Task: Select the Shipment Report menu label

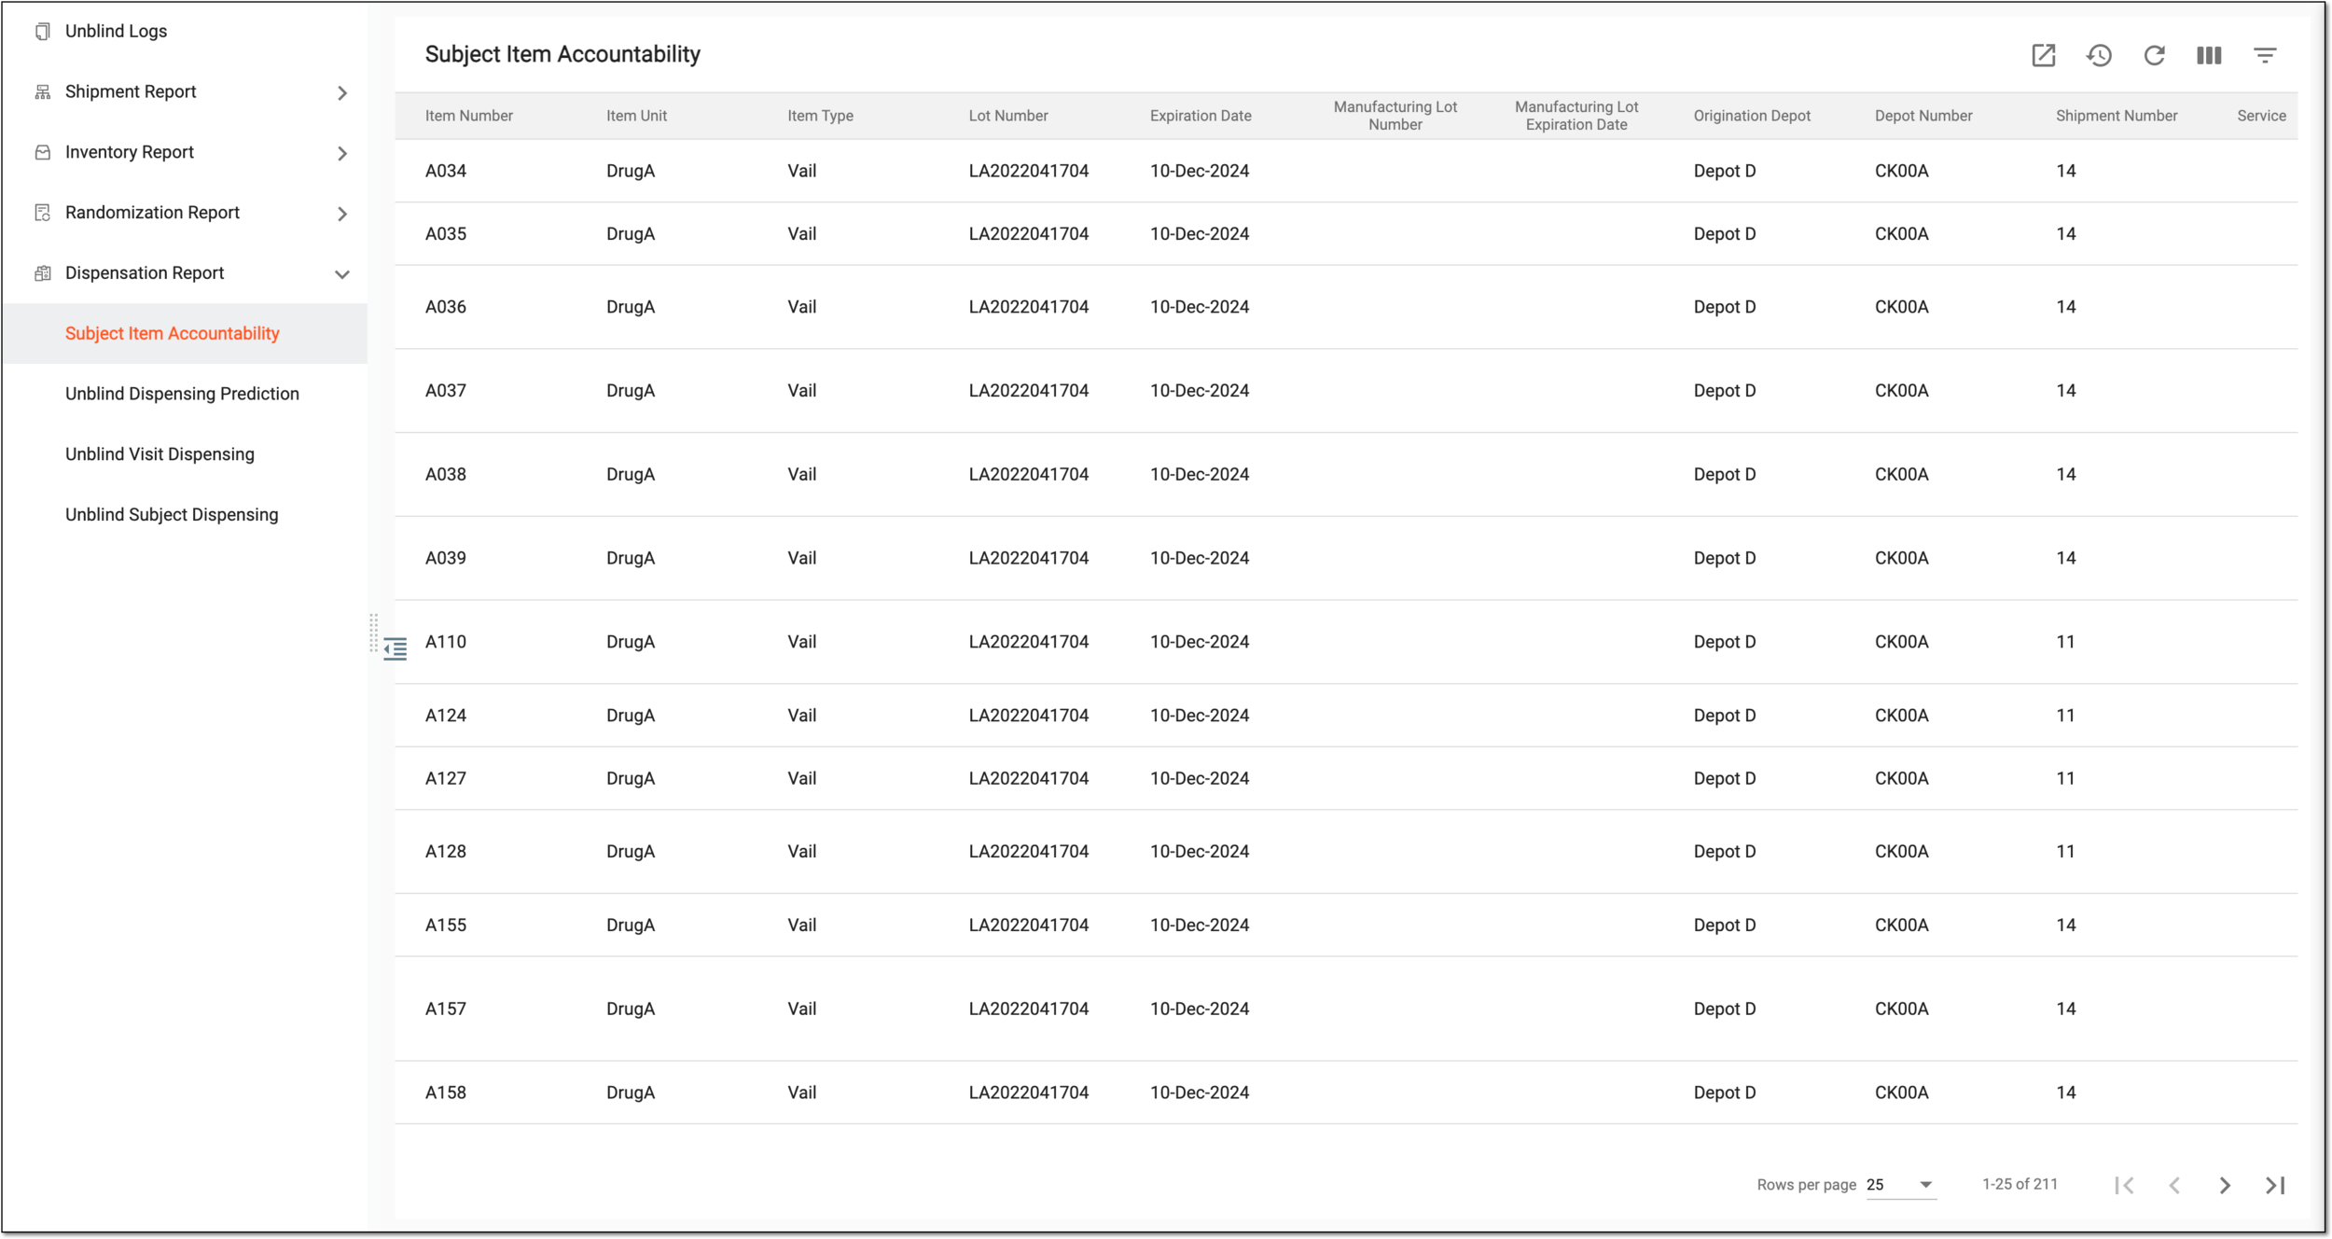Action: pyautogui.click(x=131, y=91)
